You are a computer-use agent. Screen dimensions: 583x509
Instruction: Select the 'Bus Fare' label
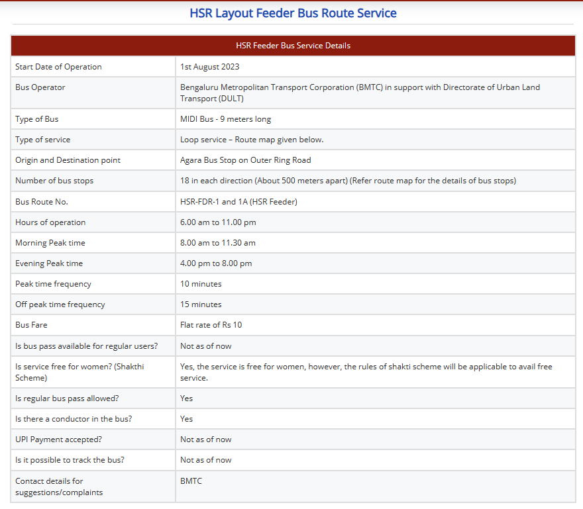(x=31, y=325)
